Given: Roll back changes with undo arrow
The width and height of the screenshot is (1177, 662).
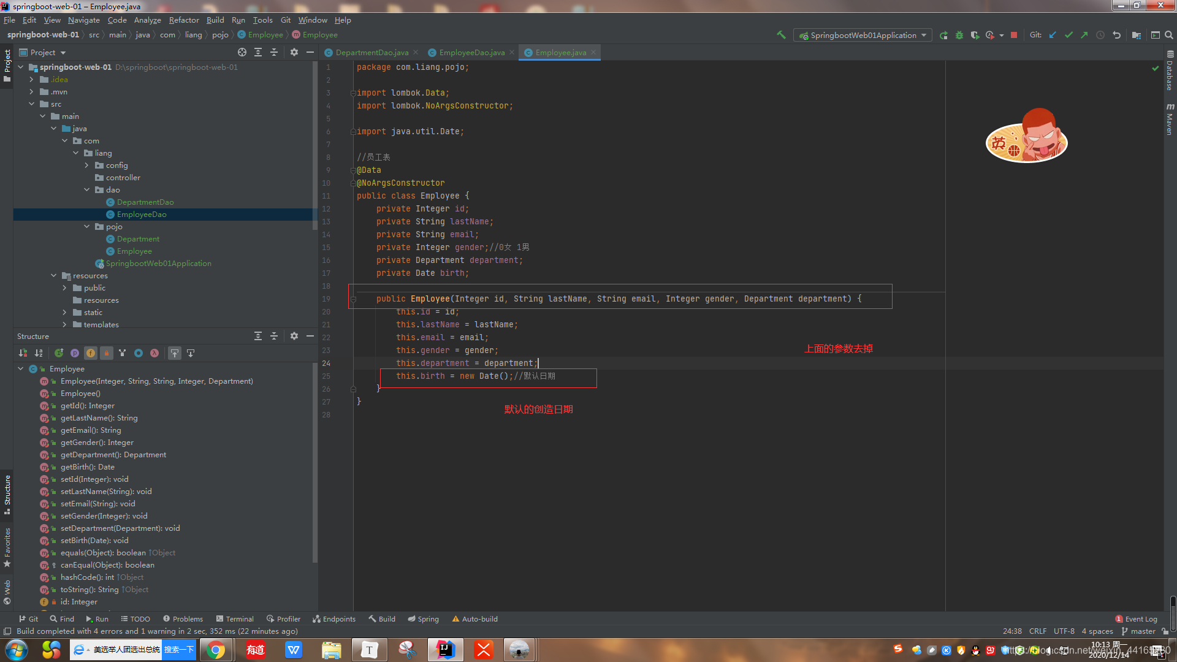Looking at the screenshot, I should pyautogui.click(x=1116, y=35).
